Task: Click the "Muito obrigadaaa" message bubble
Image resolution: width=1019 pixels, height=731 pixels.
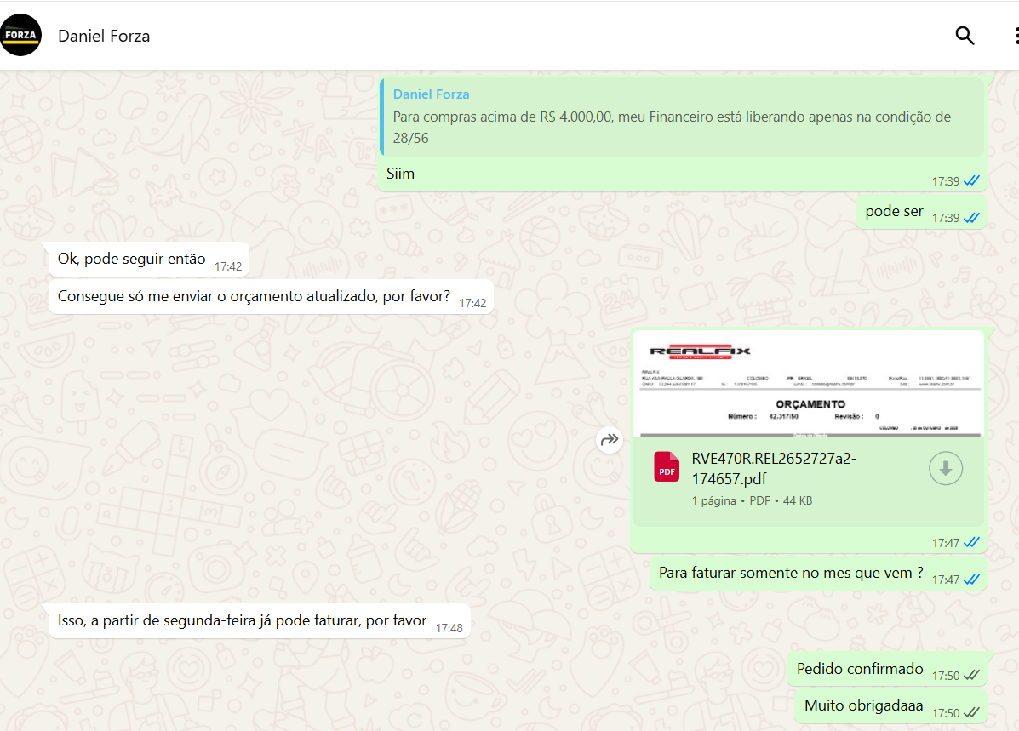Action: click(x=863, y=705)
